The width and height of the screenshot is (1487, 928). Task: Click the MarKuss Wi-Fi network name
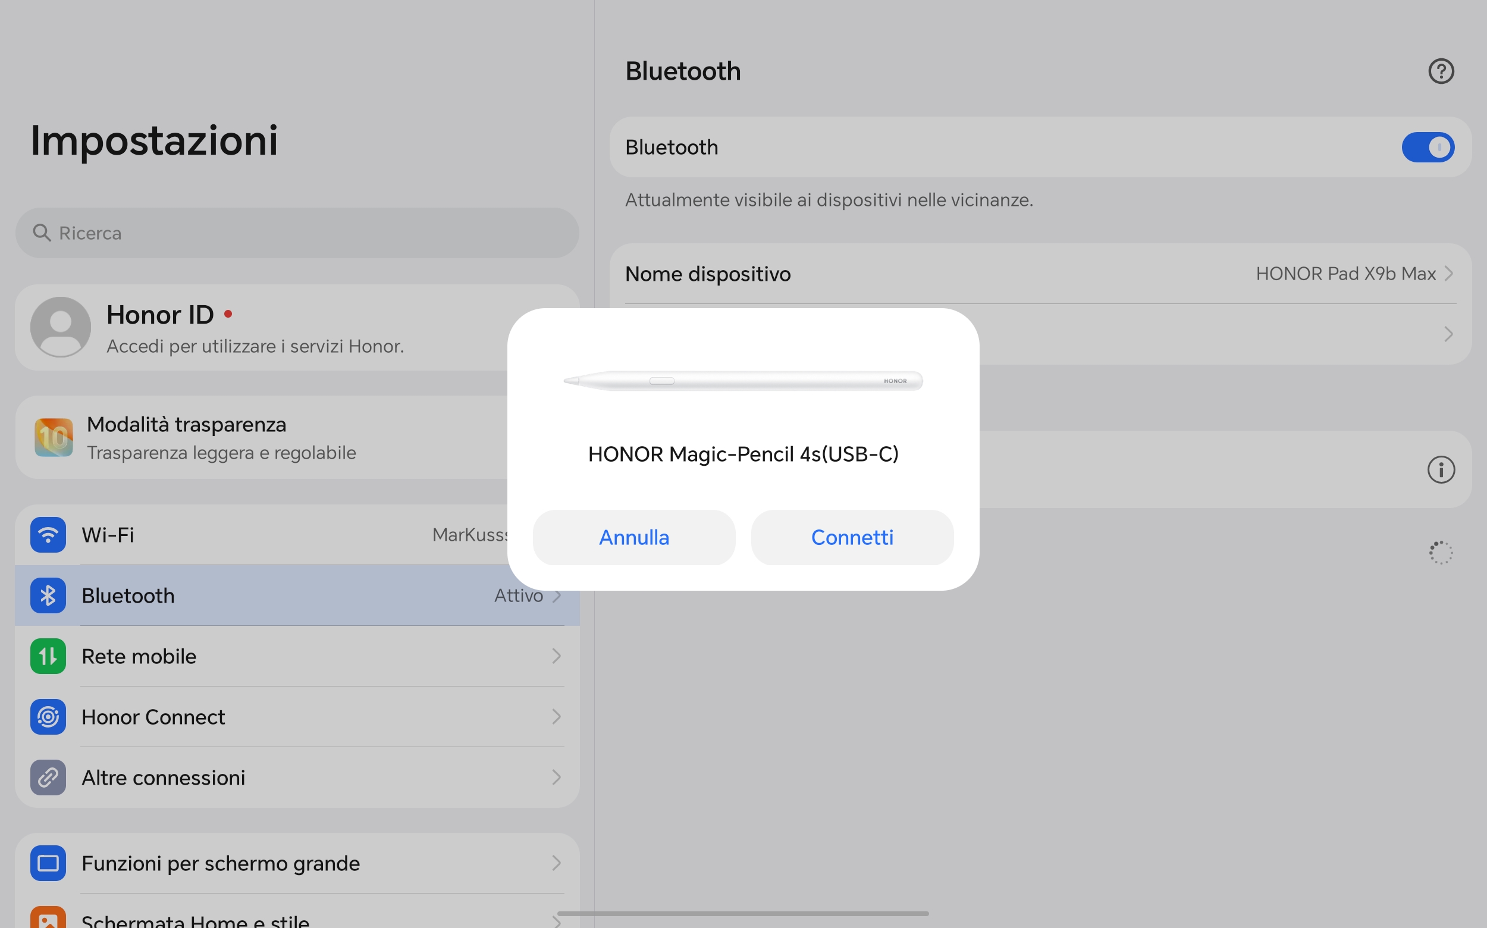pos(470,535)
